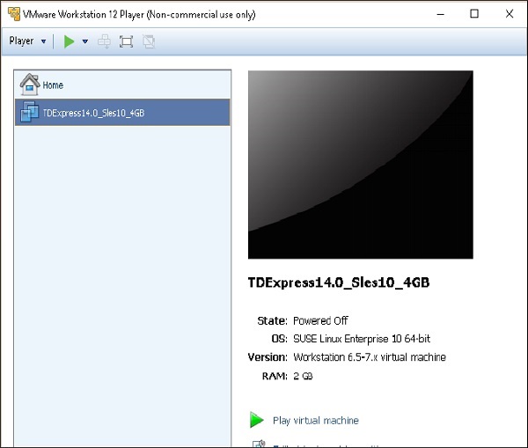Image resolution: width=528 pixels, height=448 pixels.
Task: Click SUSE Linux Enterprise 10 64-bit text
Action: click(362, 339)
